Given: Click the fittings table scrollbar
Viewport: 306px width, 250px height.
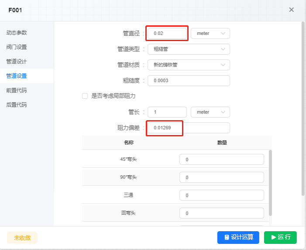Looking at the screenshot, I should [x=270, y=183].
